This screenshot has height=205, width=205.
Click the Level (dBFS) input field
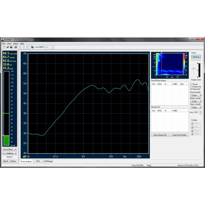pos(47,47)
